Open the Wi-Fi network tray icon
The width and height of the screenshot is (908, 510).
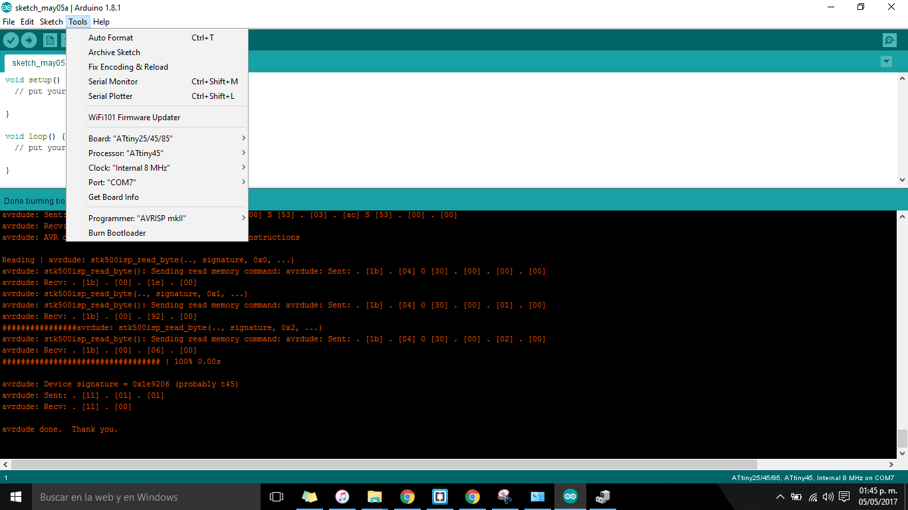tap(812, 497)
